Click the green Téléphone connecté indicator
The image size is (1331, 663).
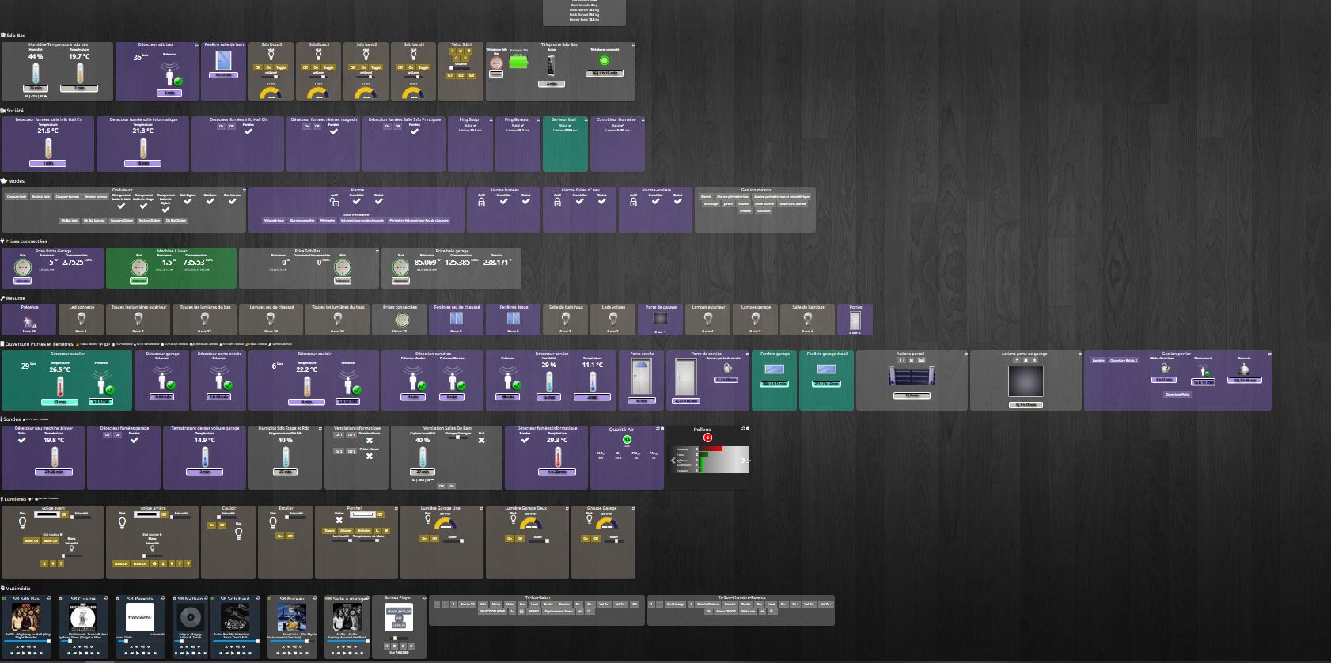[605, 60]
